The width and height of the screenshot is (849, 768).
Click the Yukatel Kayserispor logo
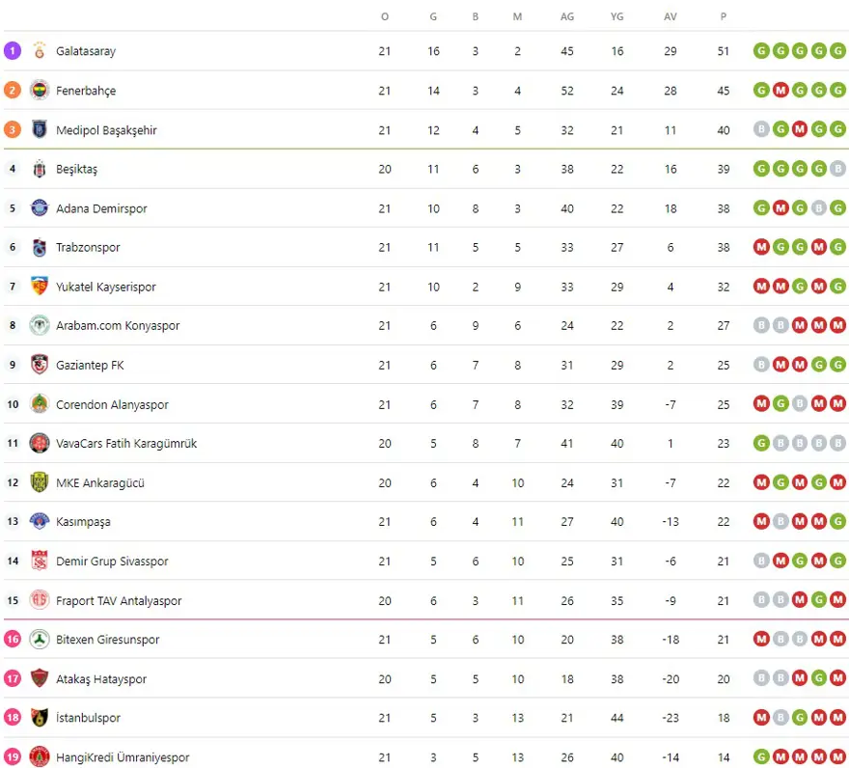[40, 287]
